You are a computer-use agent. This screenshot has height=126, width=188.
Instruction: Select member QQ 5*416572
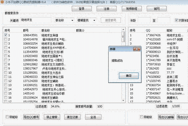[x=152, y=73]
